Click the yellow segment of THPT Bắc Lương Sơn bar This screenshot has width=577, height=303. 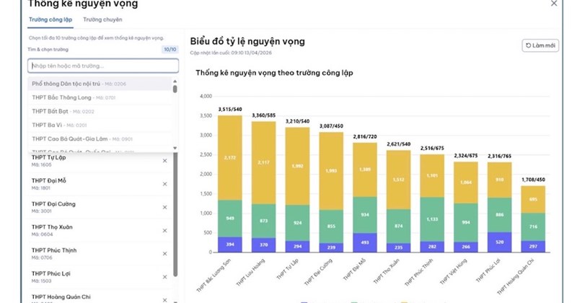(230, 157)
